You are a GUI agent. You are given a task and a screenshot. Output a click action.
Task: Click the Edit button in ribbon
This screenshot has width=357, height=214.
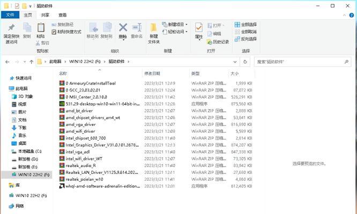(x=214, y=34)
